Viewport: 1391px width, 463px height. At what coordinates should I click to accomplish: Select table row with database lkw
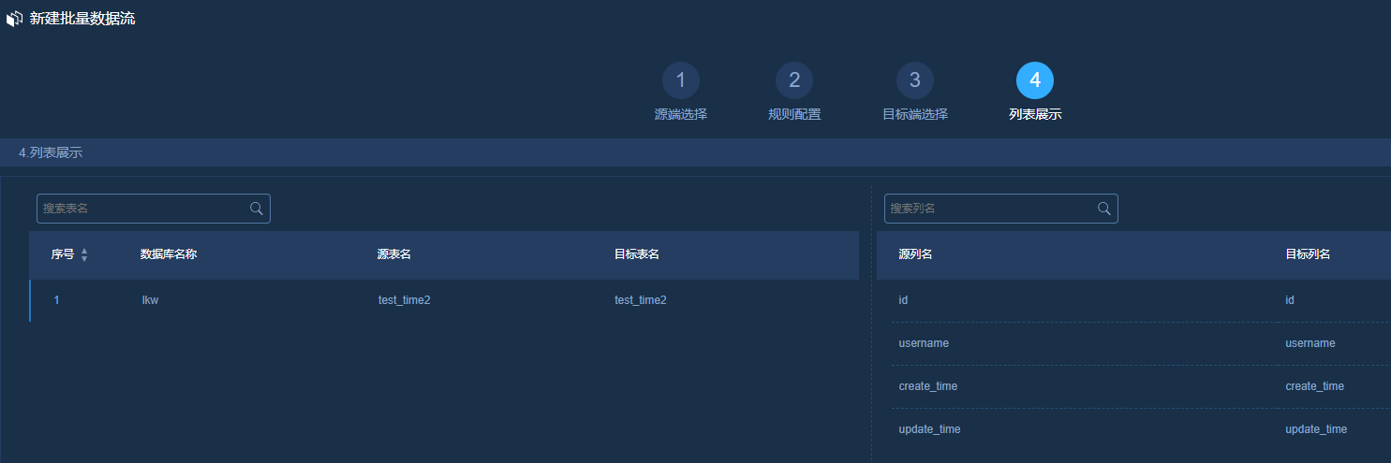click(x=150, y=300)
